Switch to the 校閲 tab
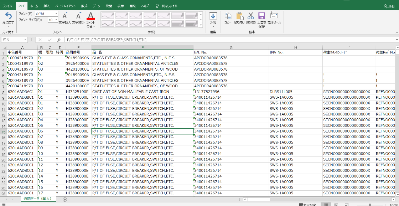 tap(109, 6)
